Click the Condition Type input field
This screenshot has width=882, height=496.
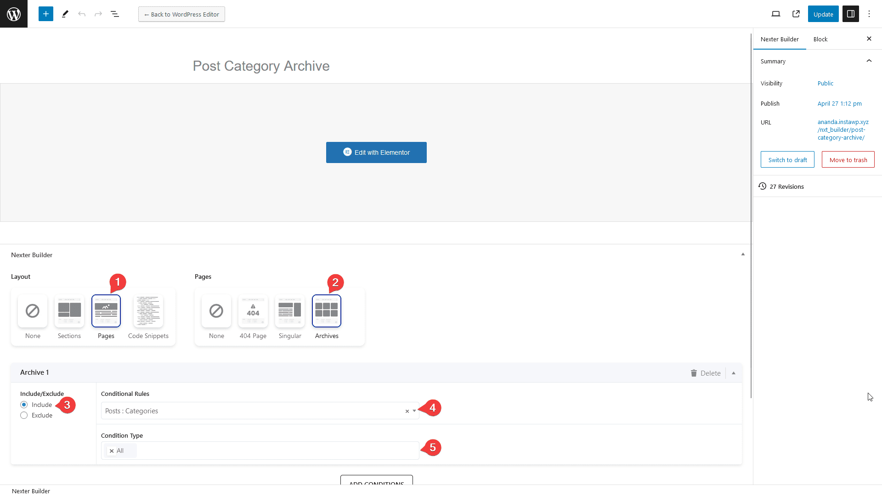coord(260,451)
